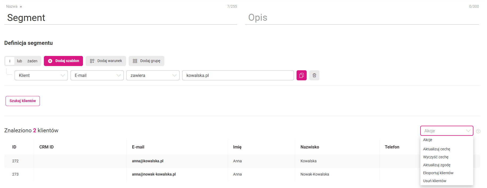Click the 'Dodaj grupę' button
This screenshot has height=188, width=487.
pos(147,61)
